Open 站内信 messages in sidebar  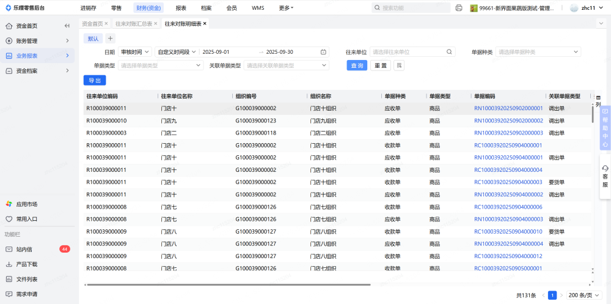(x=24, y=249)
